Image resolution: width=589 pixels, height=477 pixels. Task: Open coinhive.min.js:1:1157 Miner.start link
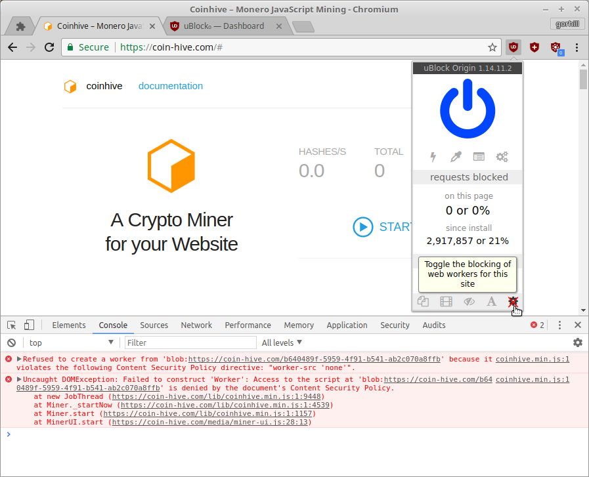click(x=207, y=413)
